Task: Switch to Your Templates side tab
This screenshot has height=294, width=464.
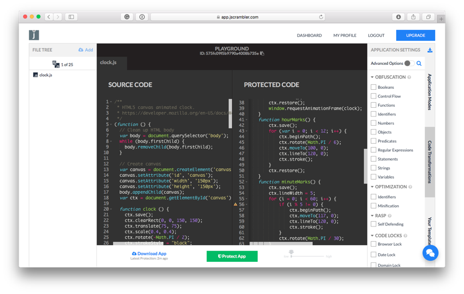Action: 430,231
